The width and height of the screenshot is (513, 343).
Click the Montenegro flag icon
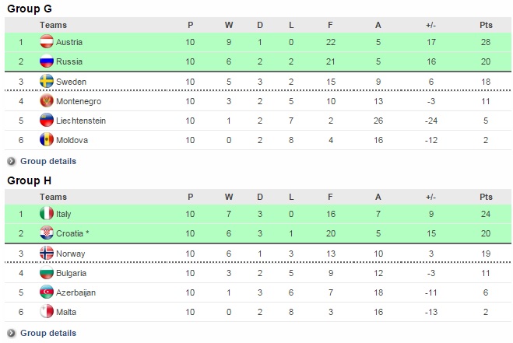pyautogui.click(x=46, y=101)
